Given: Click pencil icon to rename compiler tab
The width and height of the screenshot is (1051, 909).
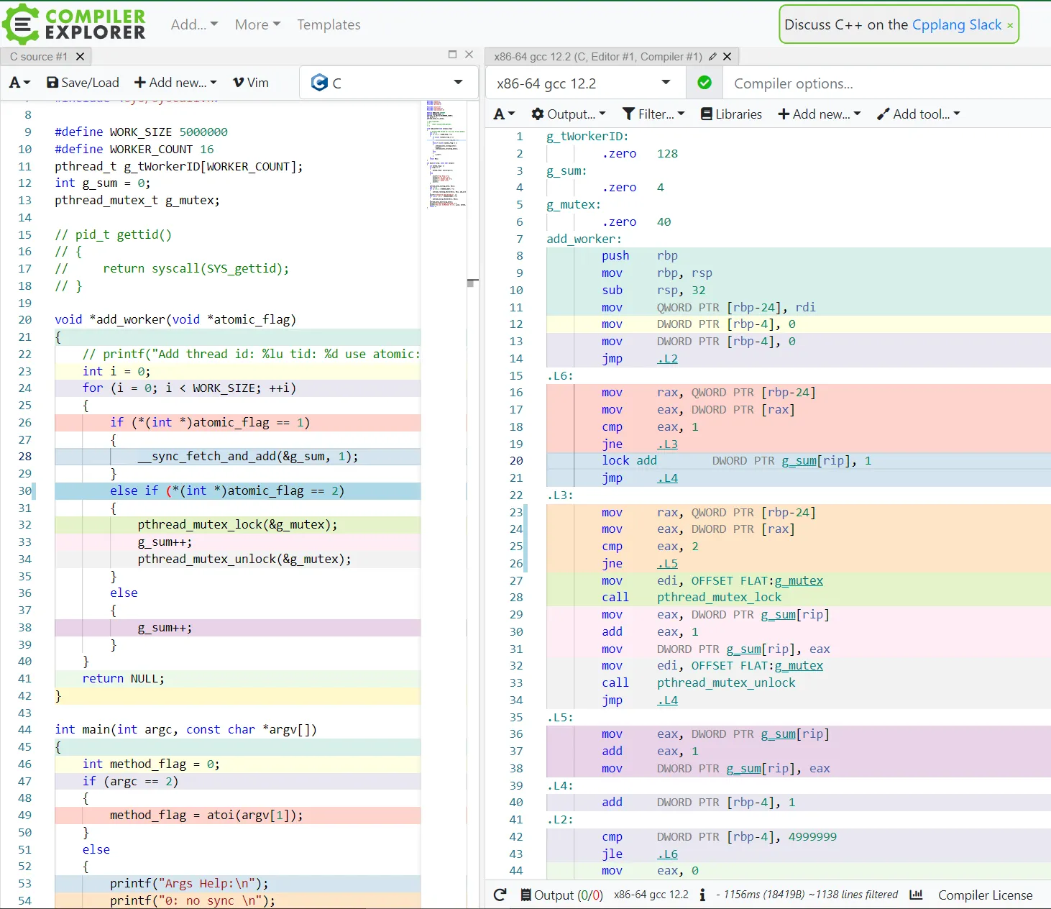Looking at the screenshot, I should coord(712,56).
